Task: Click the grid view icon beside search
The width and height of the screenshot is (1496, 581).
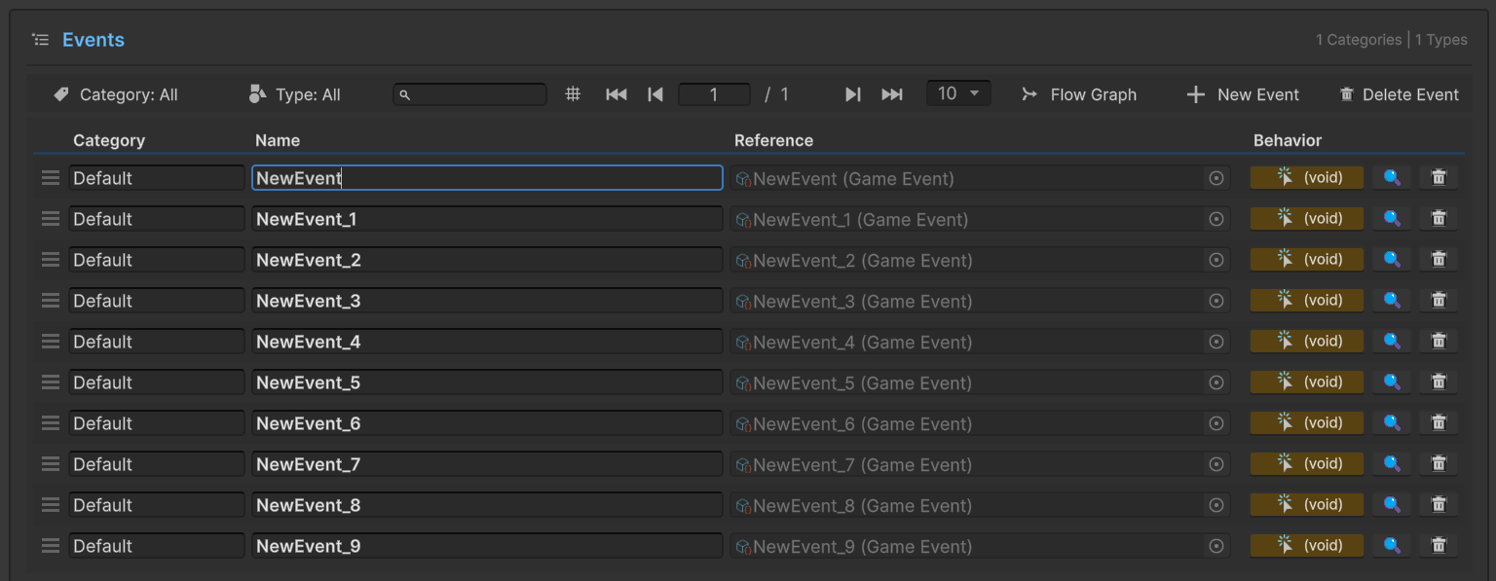Action: pos(574,94)
